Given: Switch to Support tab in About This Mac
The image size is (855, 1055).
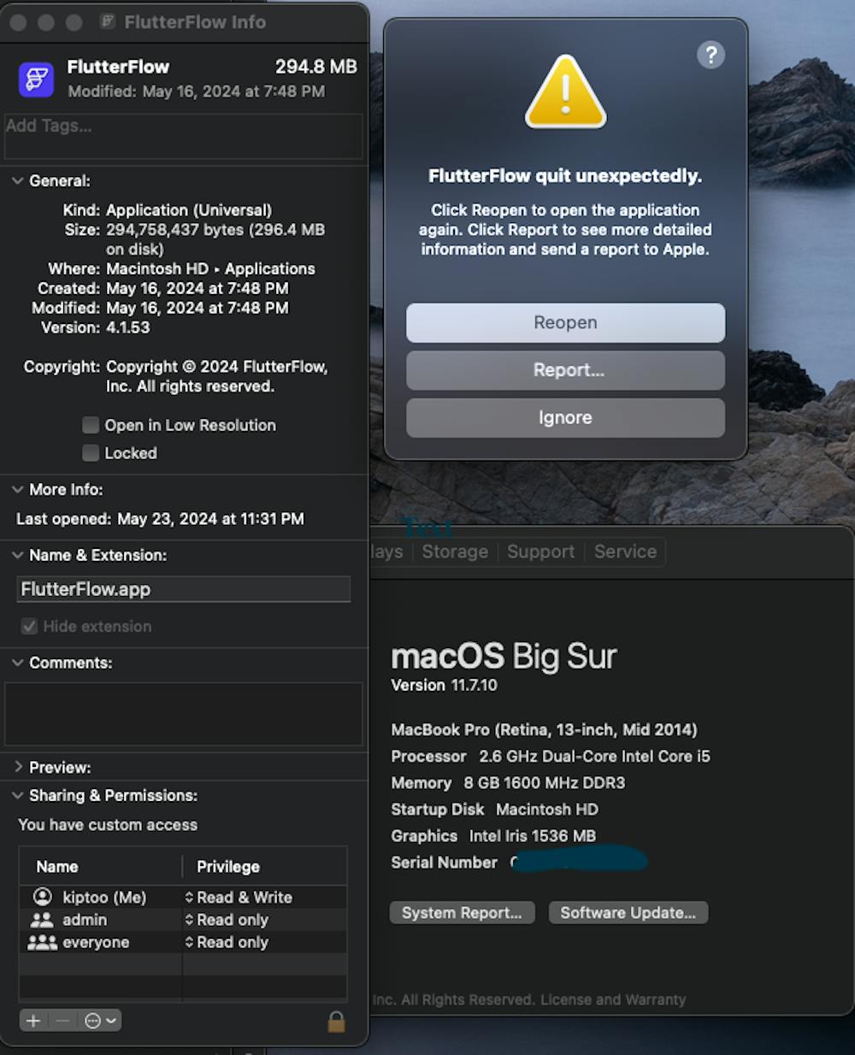Looking at the screenshot, I should click(x=540, y=551).
